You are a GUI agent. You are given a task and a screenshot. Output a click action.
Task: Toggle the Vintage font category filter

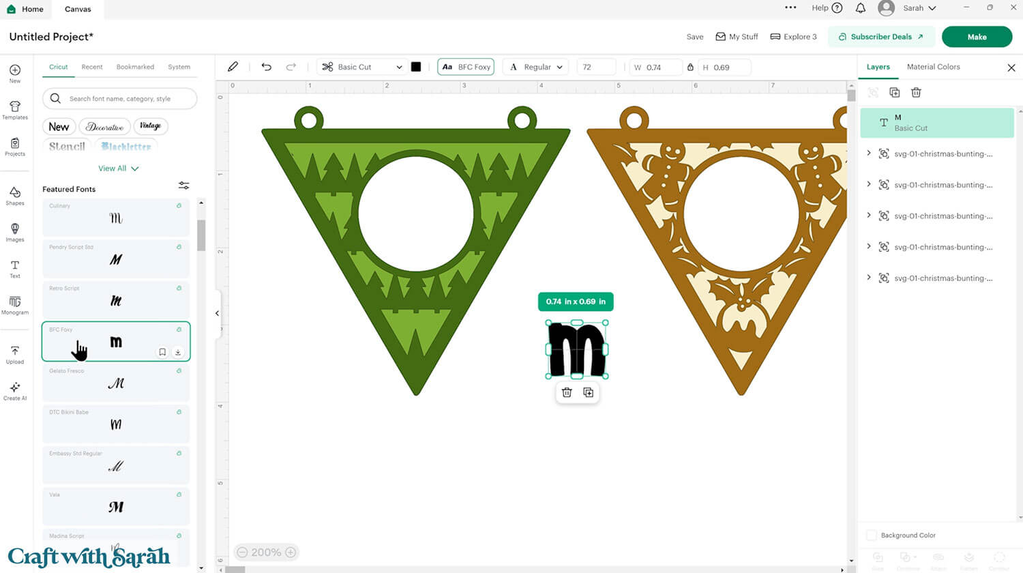(150, 126)
